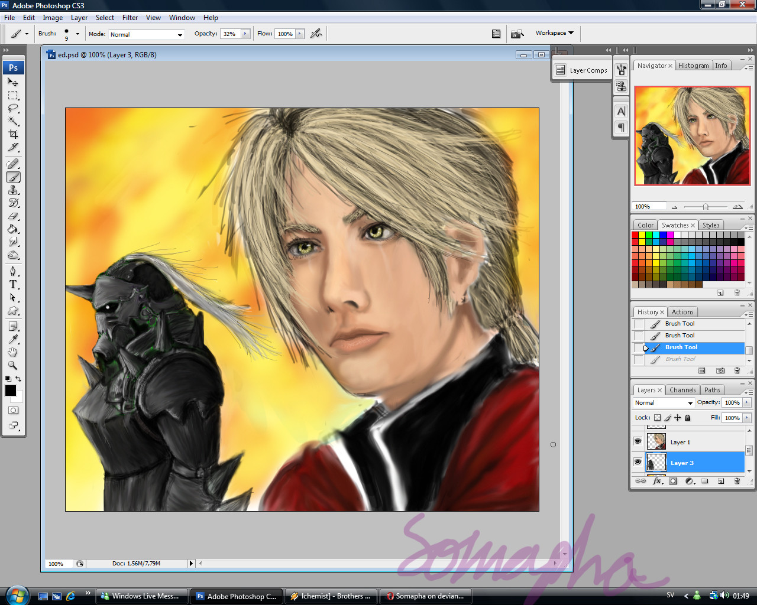
Task: Switch to the Actions tab
Action: [682, 312]
